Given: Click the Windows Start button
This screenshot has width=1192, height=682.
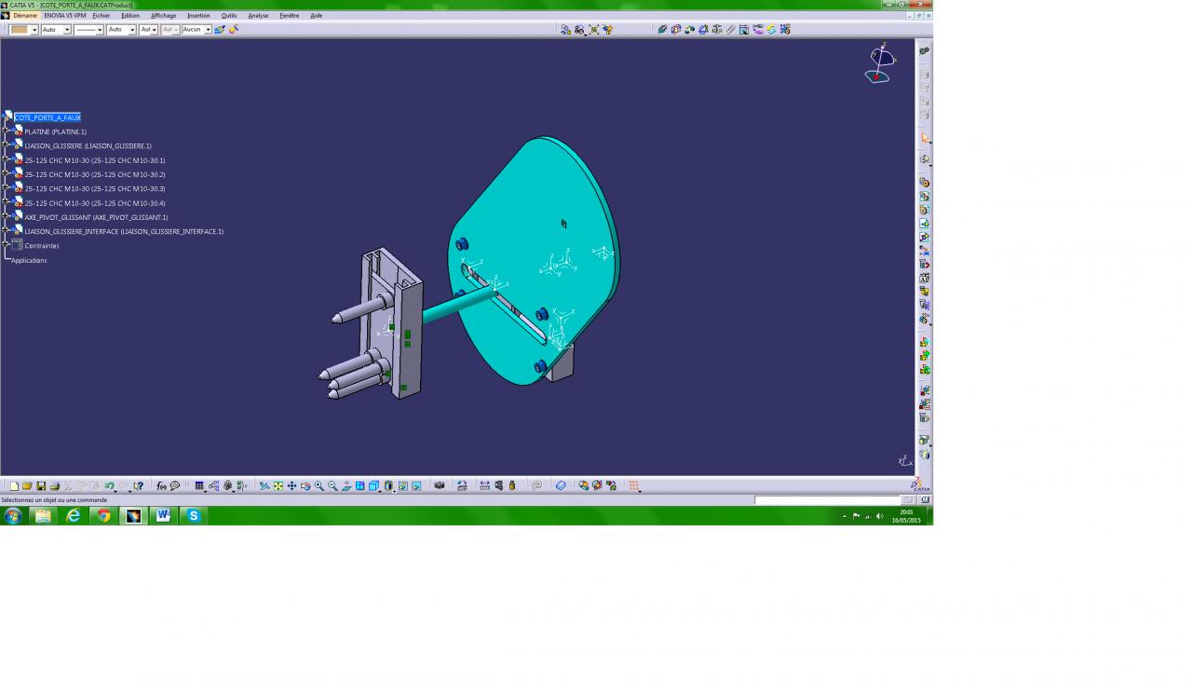Looking at the screenshot, I should (13, 515).
